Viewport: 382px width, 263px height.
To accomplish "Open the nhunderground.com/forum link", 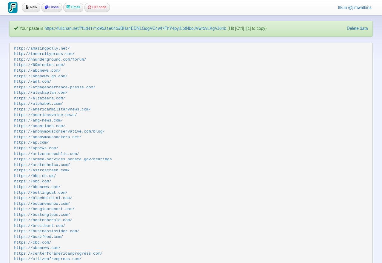I will [50, 59].
